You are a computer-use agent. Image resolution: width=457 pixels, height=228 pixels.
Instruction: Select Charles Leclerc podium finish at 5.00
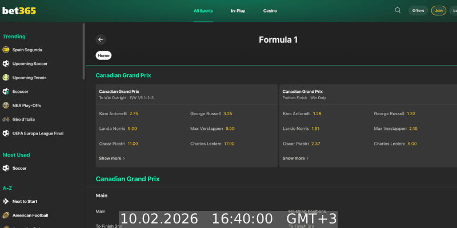tap(395, 144)
